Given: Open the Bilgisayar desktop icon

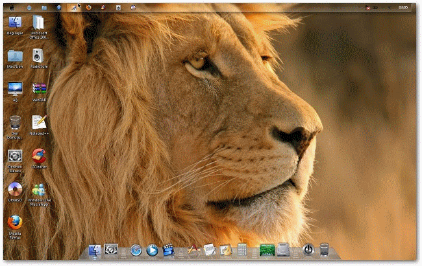Looking at the screenshot, I should point(15,25).
